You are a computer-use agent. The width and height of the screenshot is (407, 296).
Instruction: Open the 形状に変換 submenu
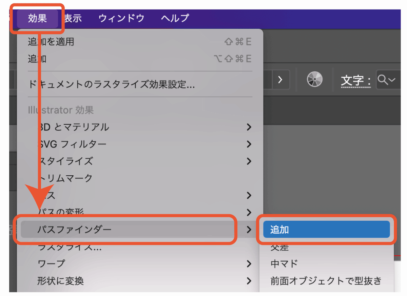pos(140,281)
